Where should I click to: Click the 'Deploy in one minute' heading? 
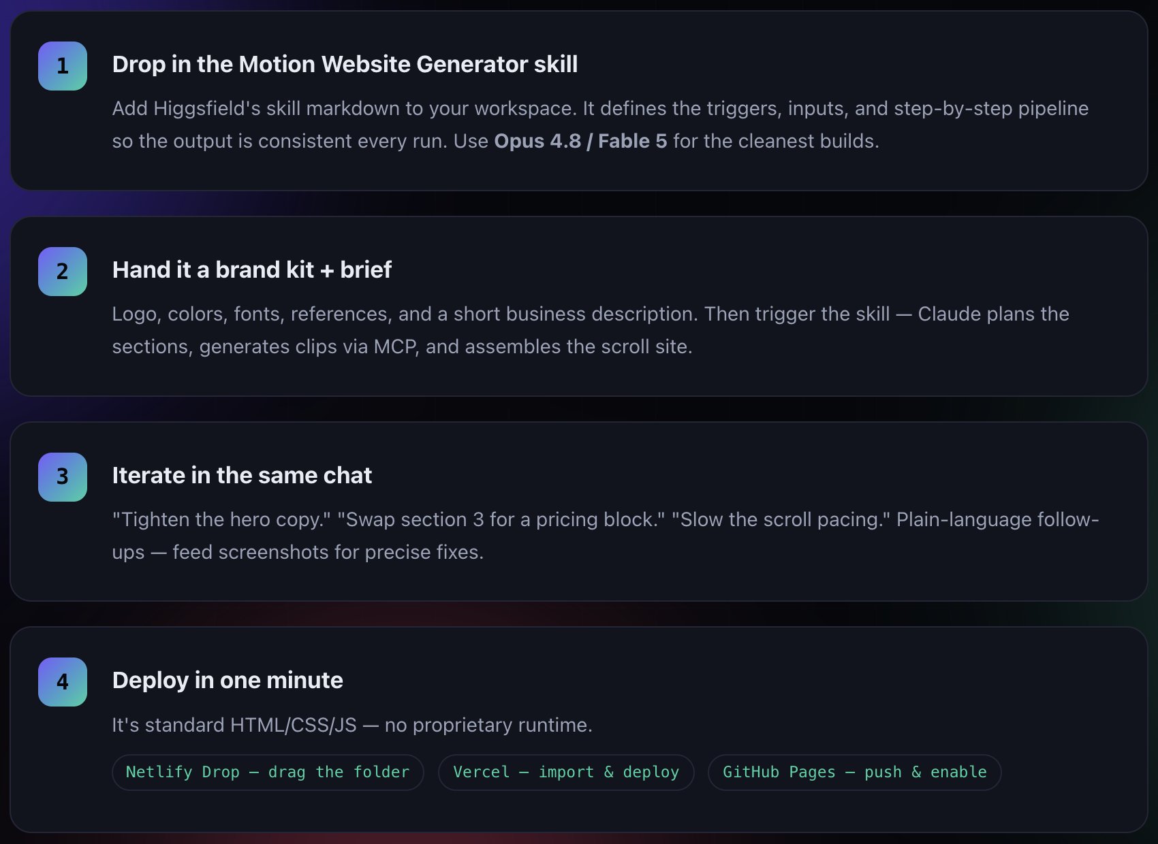[228, 680]
